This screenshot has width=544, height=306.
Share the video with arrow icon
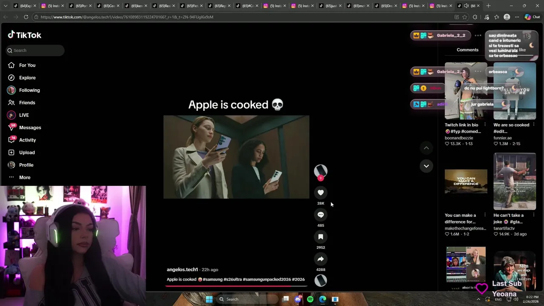[x=320, y=259]
